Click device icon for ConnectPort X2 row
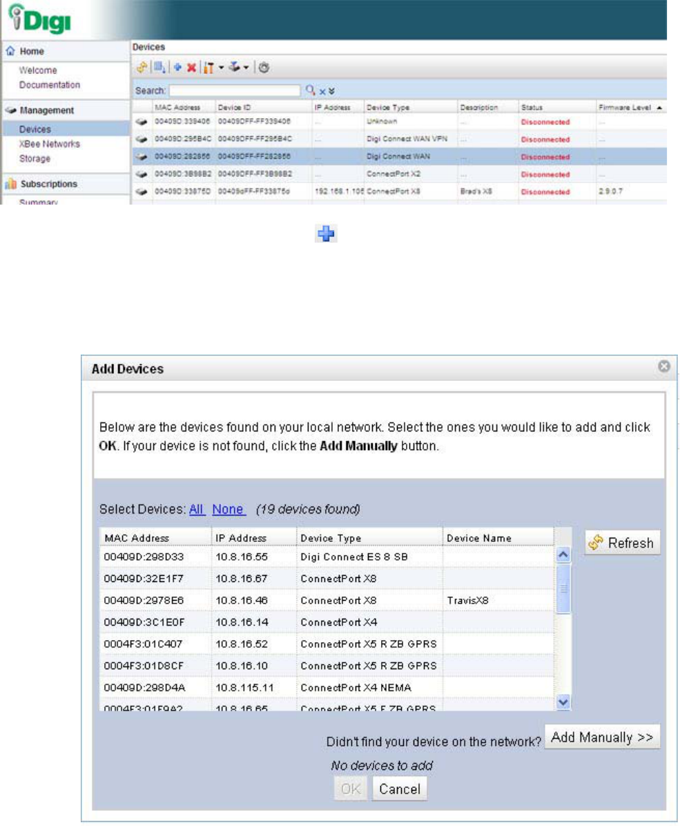Image resolution: width=680 pixels, height=826 pixels. pos(141,173)
